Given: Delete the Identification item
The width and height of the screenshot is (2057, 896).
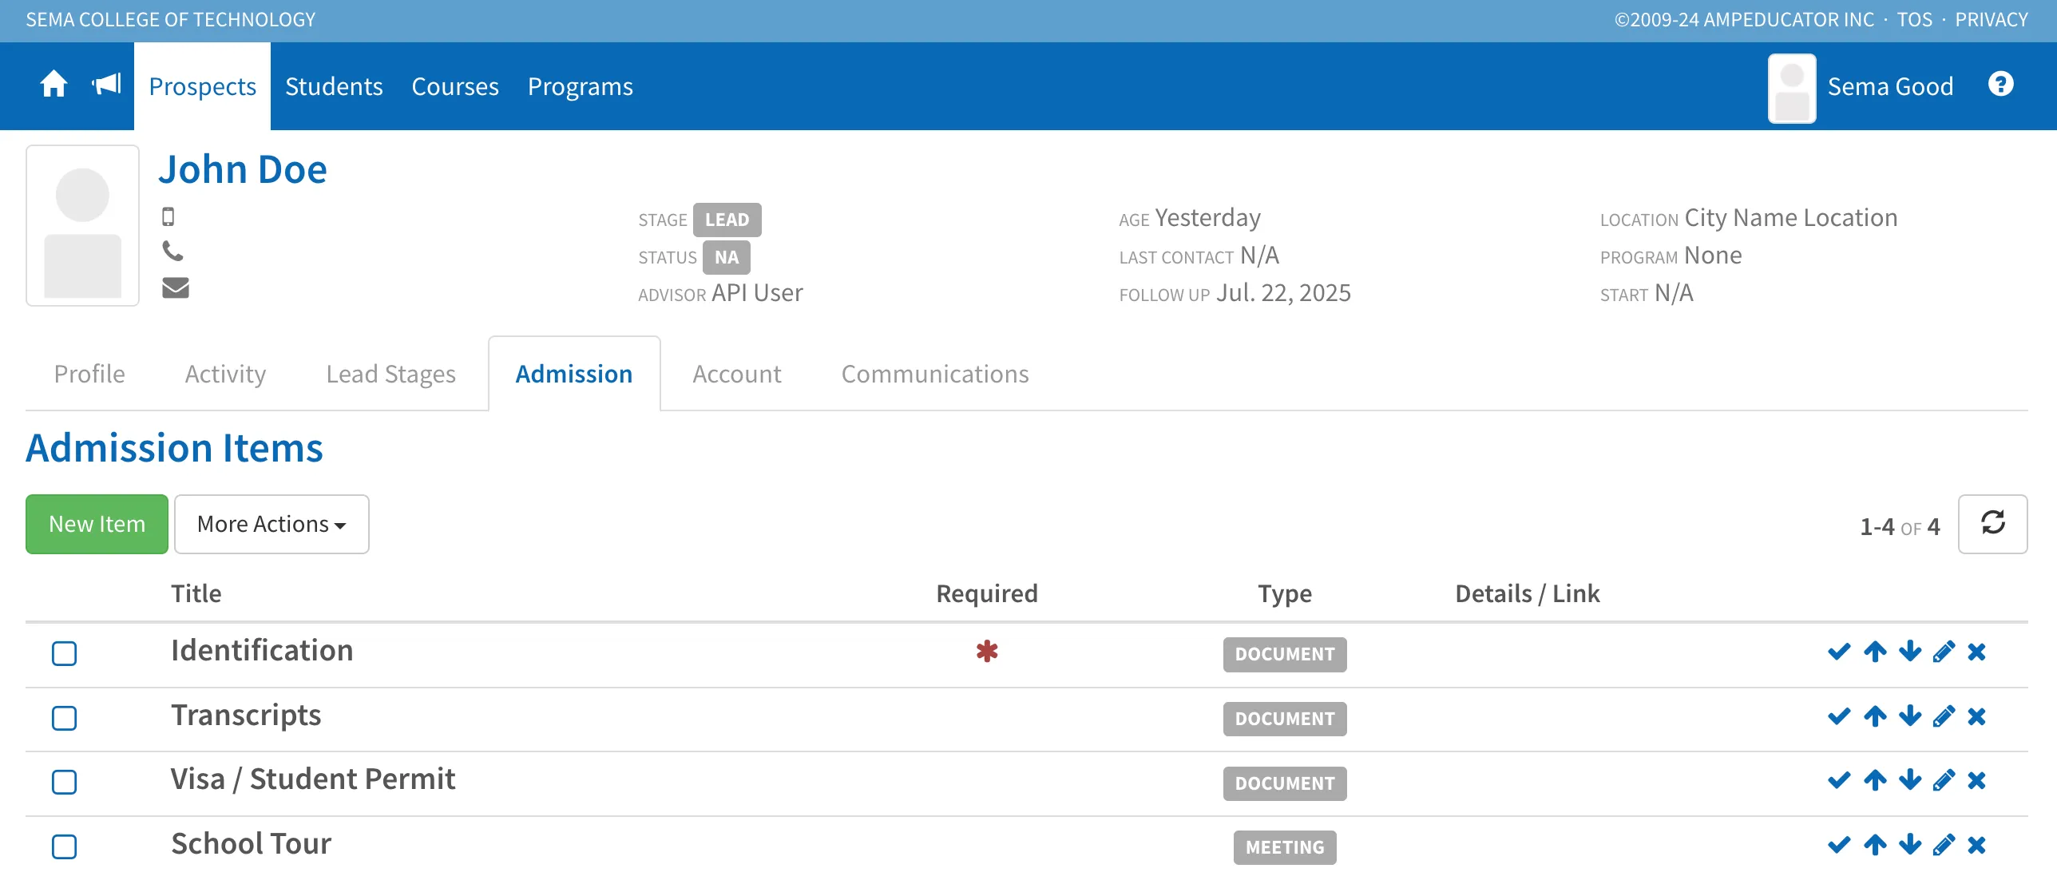Looking at the screenshot, I should (x=1976, y=652).
